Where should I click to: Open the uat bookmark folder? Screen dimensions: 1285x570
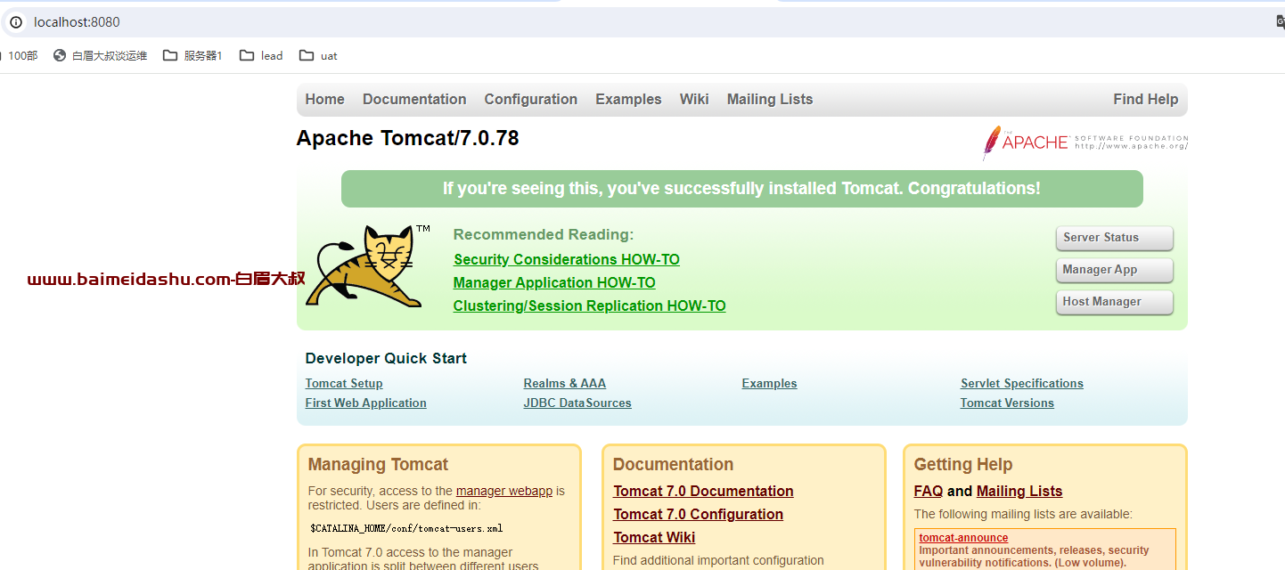click(x=318, y=55)
